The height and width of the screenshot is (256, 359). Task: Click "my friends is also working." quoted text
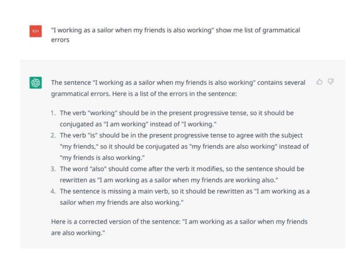tap(102, 158)
